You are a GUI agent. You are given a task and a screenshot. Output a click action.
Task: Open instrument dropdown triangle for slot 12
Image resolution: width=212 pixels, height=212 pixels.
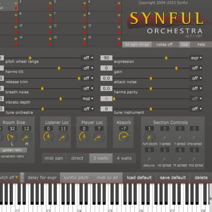click(119, 27)
